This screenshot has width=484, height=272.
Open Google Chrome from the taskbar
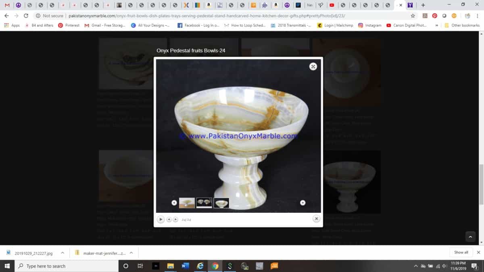click(215, 266)
